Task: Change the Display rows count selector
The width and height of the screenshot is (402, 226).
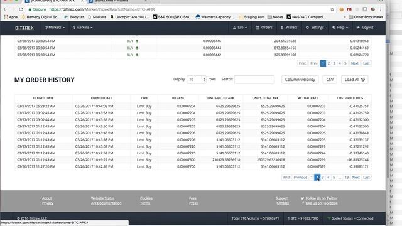Action: coord(197,80)
